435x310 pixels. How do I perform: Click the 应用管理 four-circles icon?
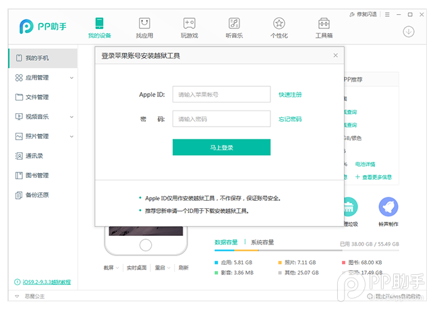coord(19,77)
